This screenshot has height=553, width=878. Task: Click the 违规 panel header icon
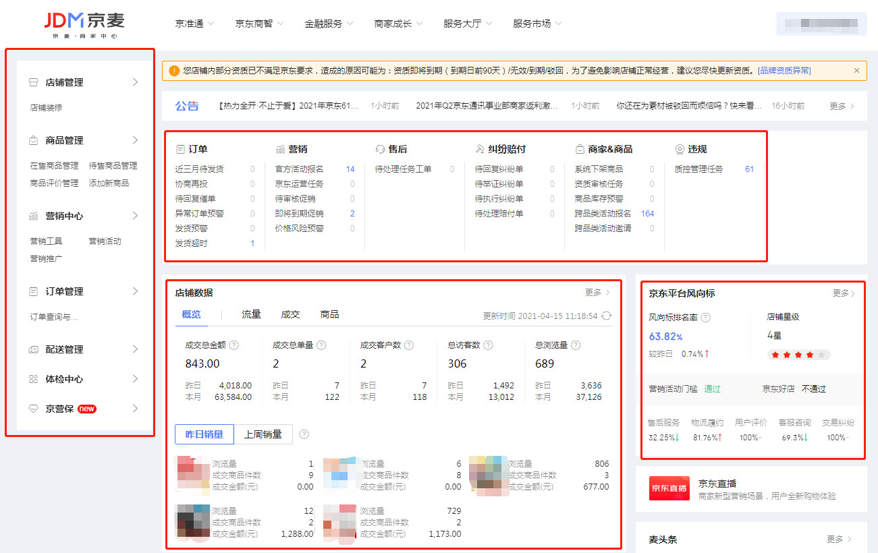pos(680,149)
